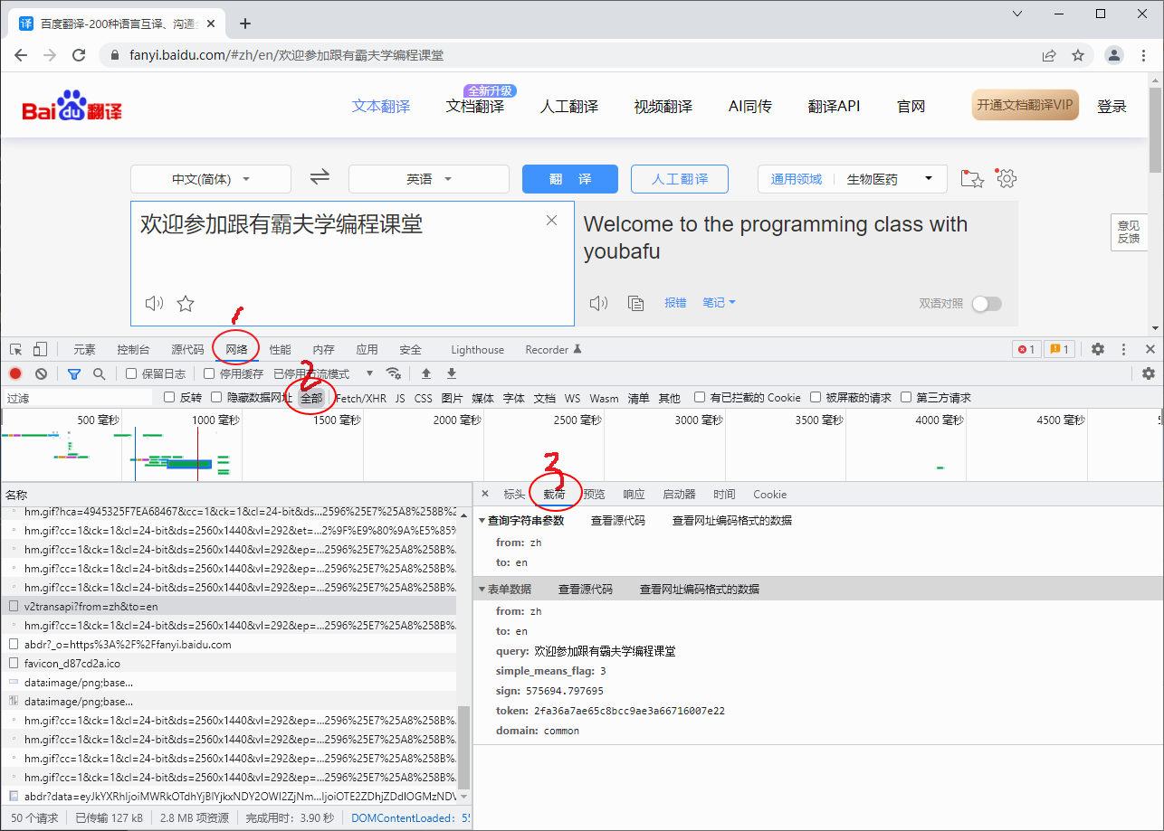
Task: Enable 保留日志 checkbox
Action: tap(131, 373)
